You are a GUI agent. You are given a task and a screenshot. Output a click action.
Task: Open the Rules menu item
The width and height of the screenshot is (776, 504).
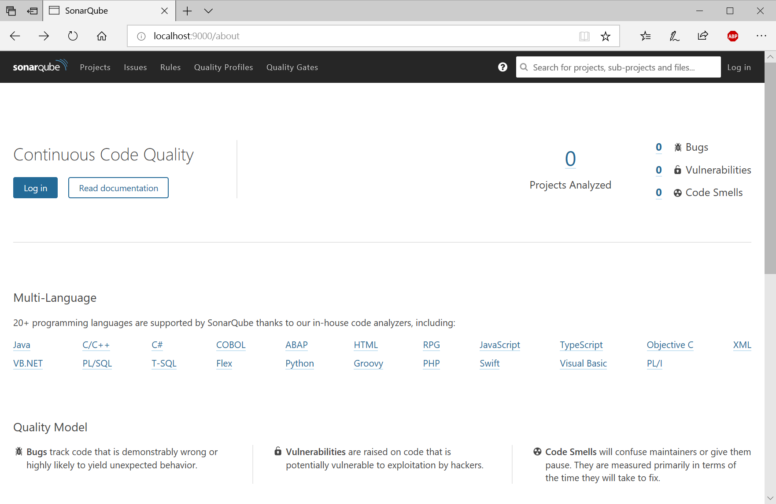click(x=170, y=67)
